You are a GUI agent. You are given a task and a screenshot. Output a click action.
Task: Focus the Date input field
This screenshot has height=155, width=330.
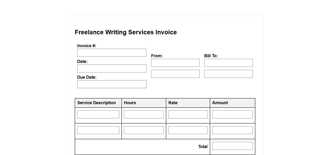pyautogui.click(x=112, y=69)
